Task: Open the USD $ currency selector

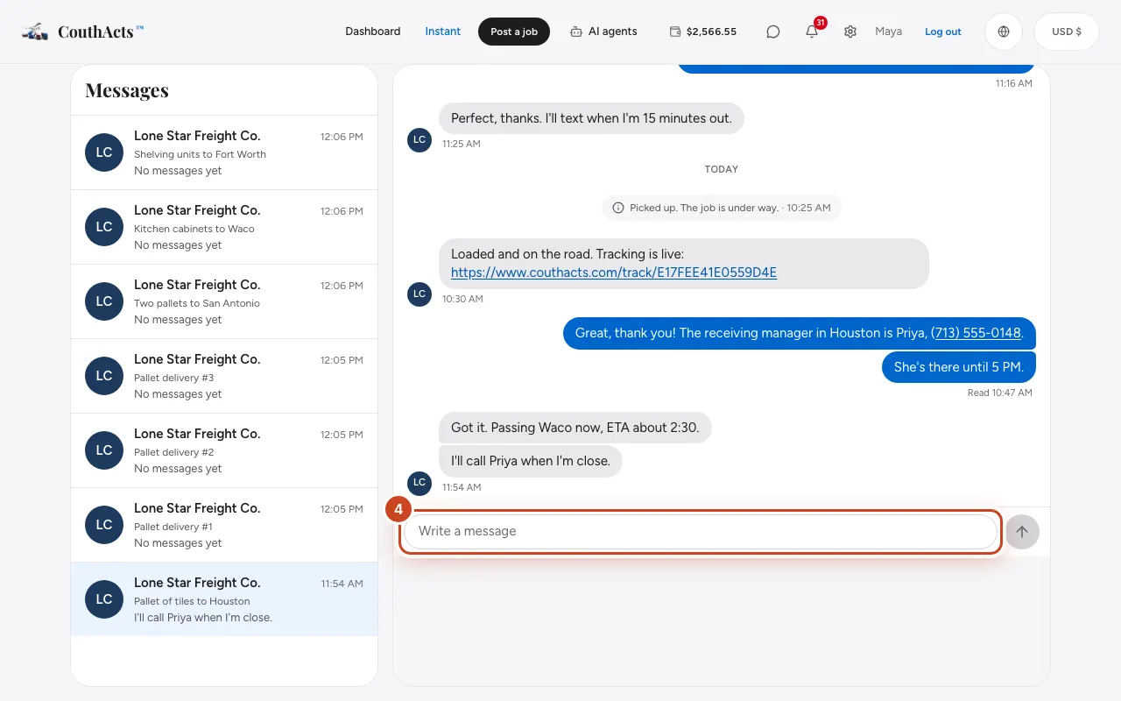Action: click(x=1067, y=32)
